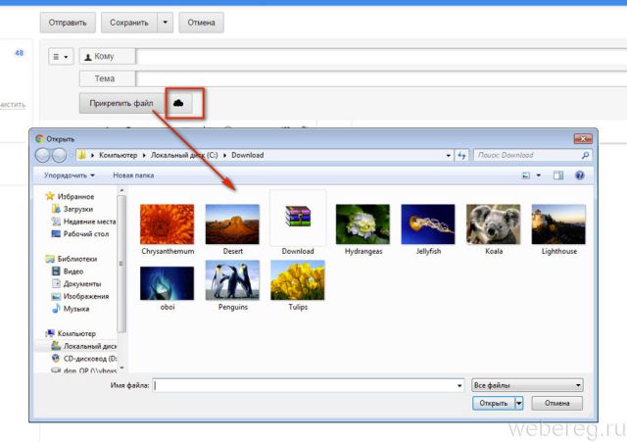Click the Открыть button in dialog
Screen dimensions: 627x442
tap(494, 403)
